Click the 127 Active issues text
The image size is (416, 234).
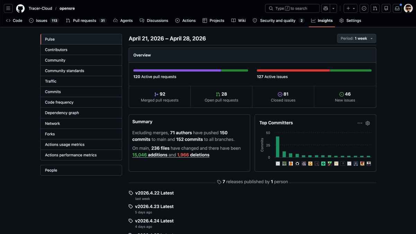click(x=272, y=77)
